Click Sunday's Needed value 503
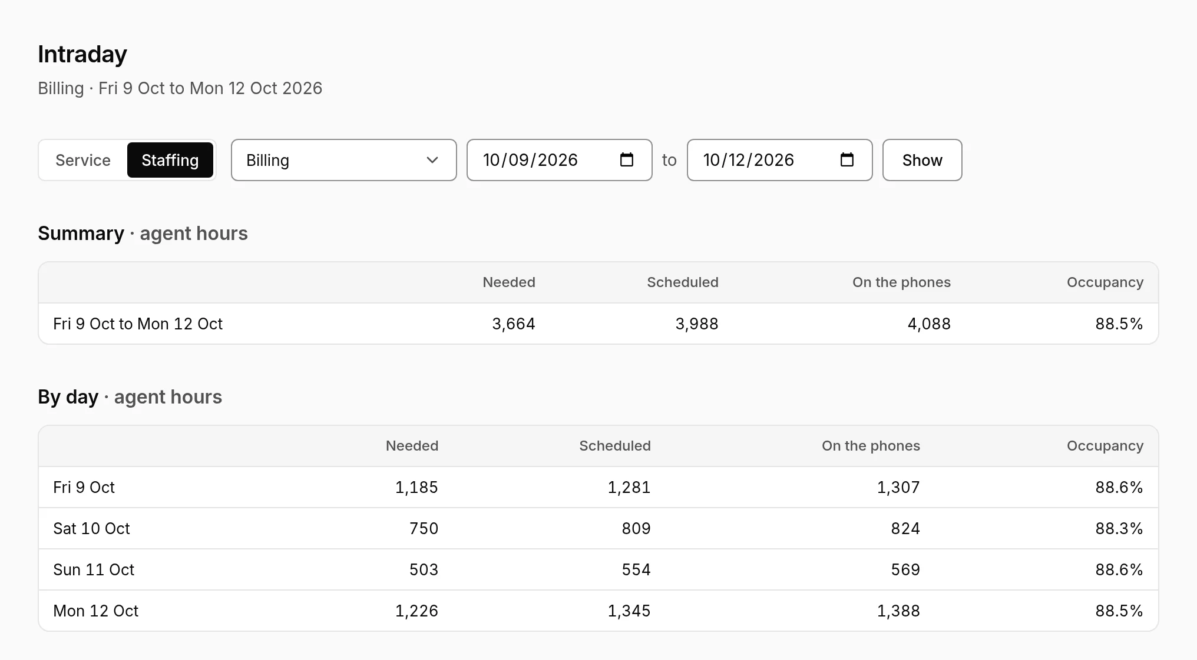 (x=424, y=569)
